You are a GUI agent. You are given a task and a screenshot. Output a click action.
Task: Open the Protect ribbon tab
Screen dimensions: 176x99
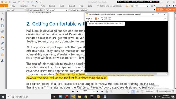pyautogui.click(x=52, y=6)
